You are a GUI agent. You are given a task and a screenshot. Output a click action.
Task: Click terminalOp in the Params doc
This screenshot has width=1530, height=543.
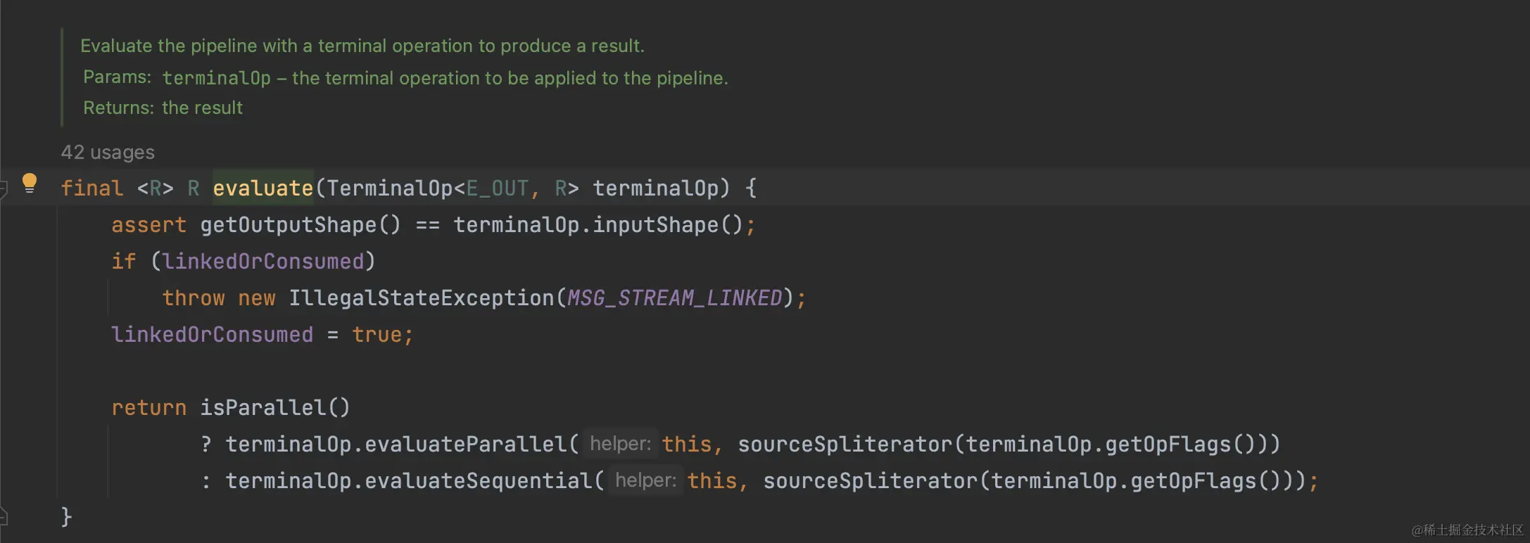tap(216, 77)
